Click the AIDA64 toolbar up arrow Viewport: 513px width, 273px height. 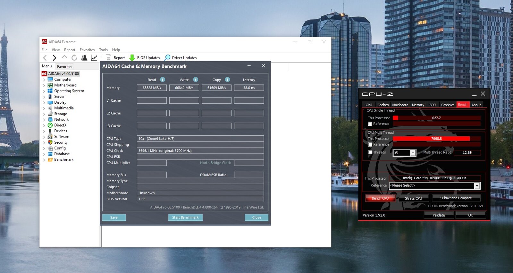(x=64, y=57)
